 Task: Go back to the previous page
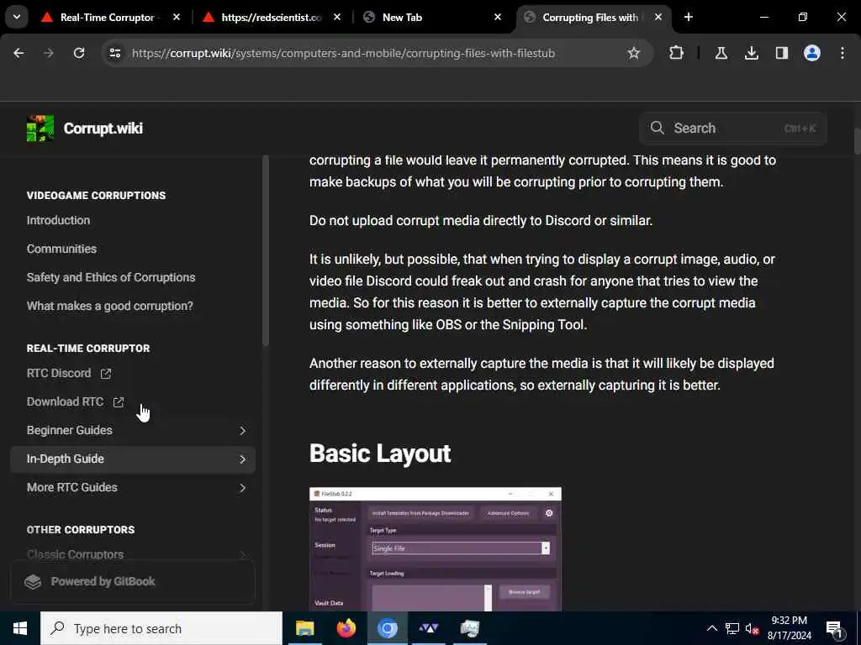(x=18, y=53)
